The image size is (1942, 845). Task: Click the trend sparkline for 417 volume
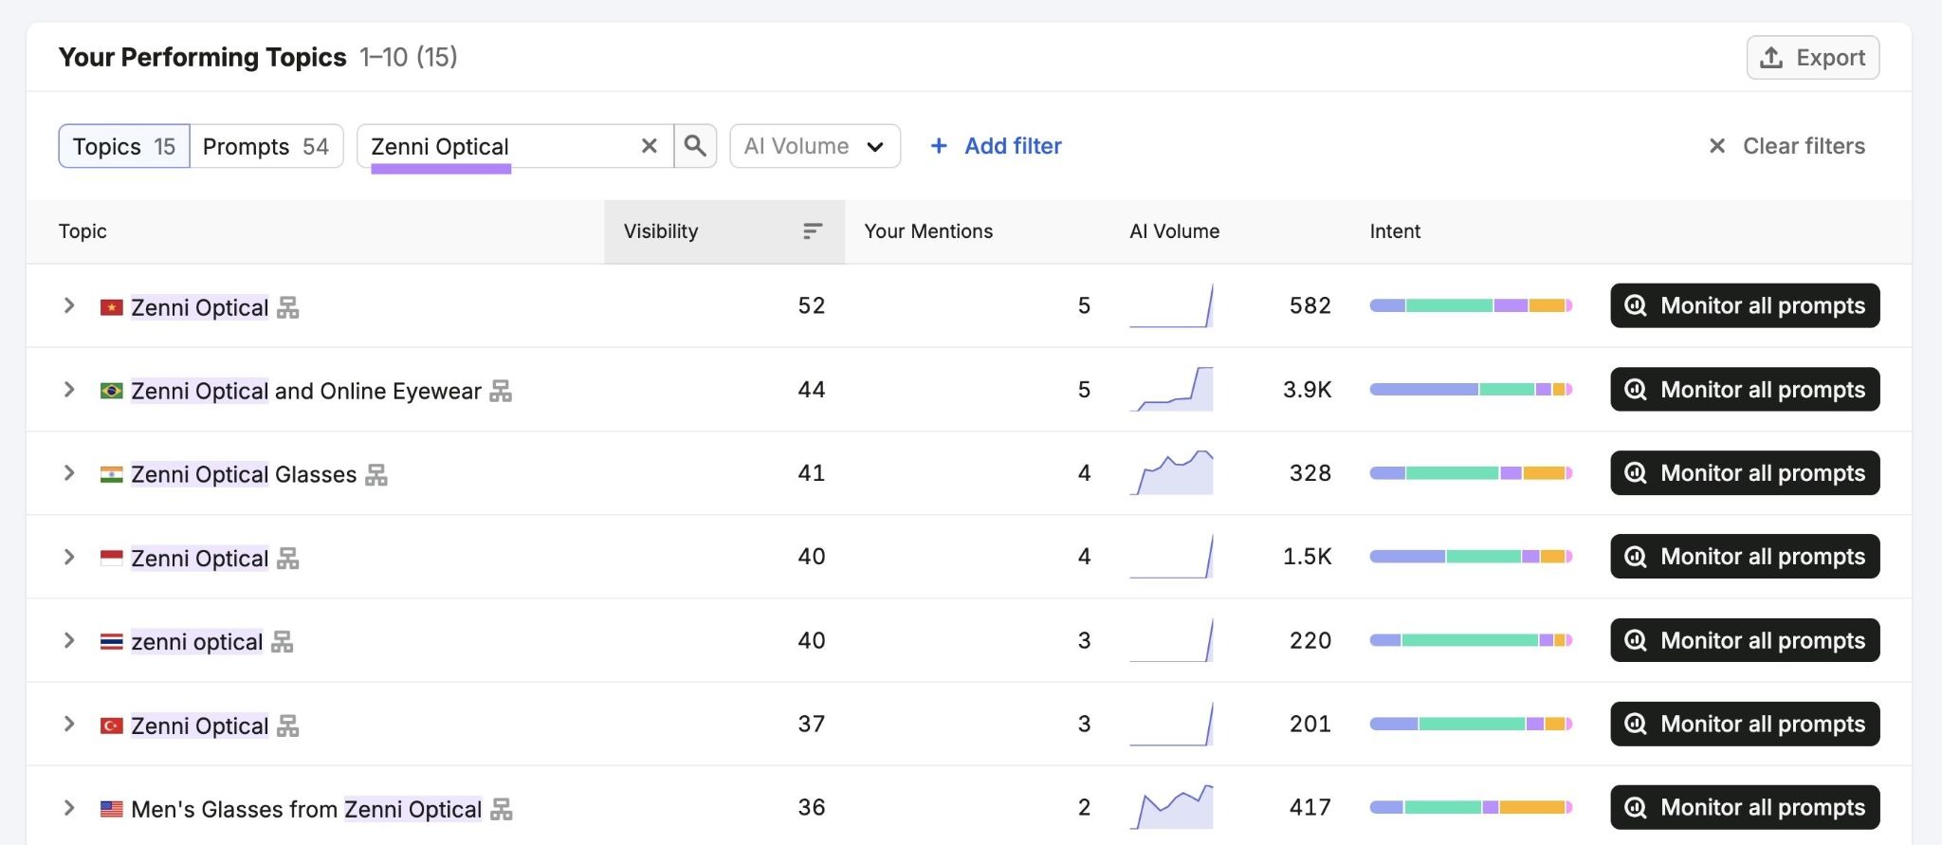pos(1171,807)
